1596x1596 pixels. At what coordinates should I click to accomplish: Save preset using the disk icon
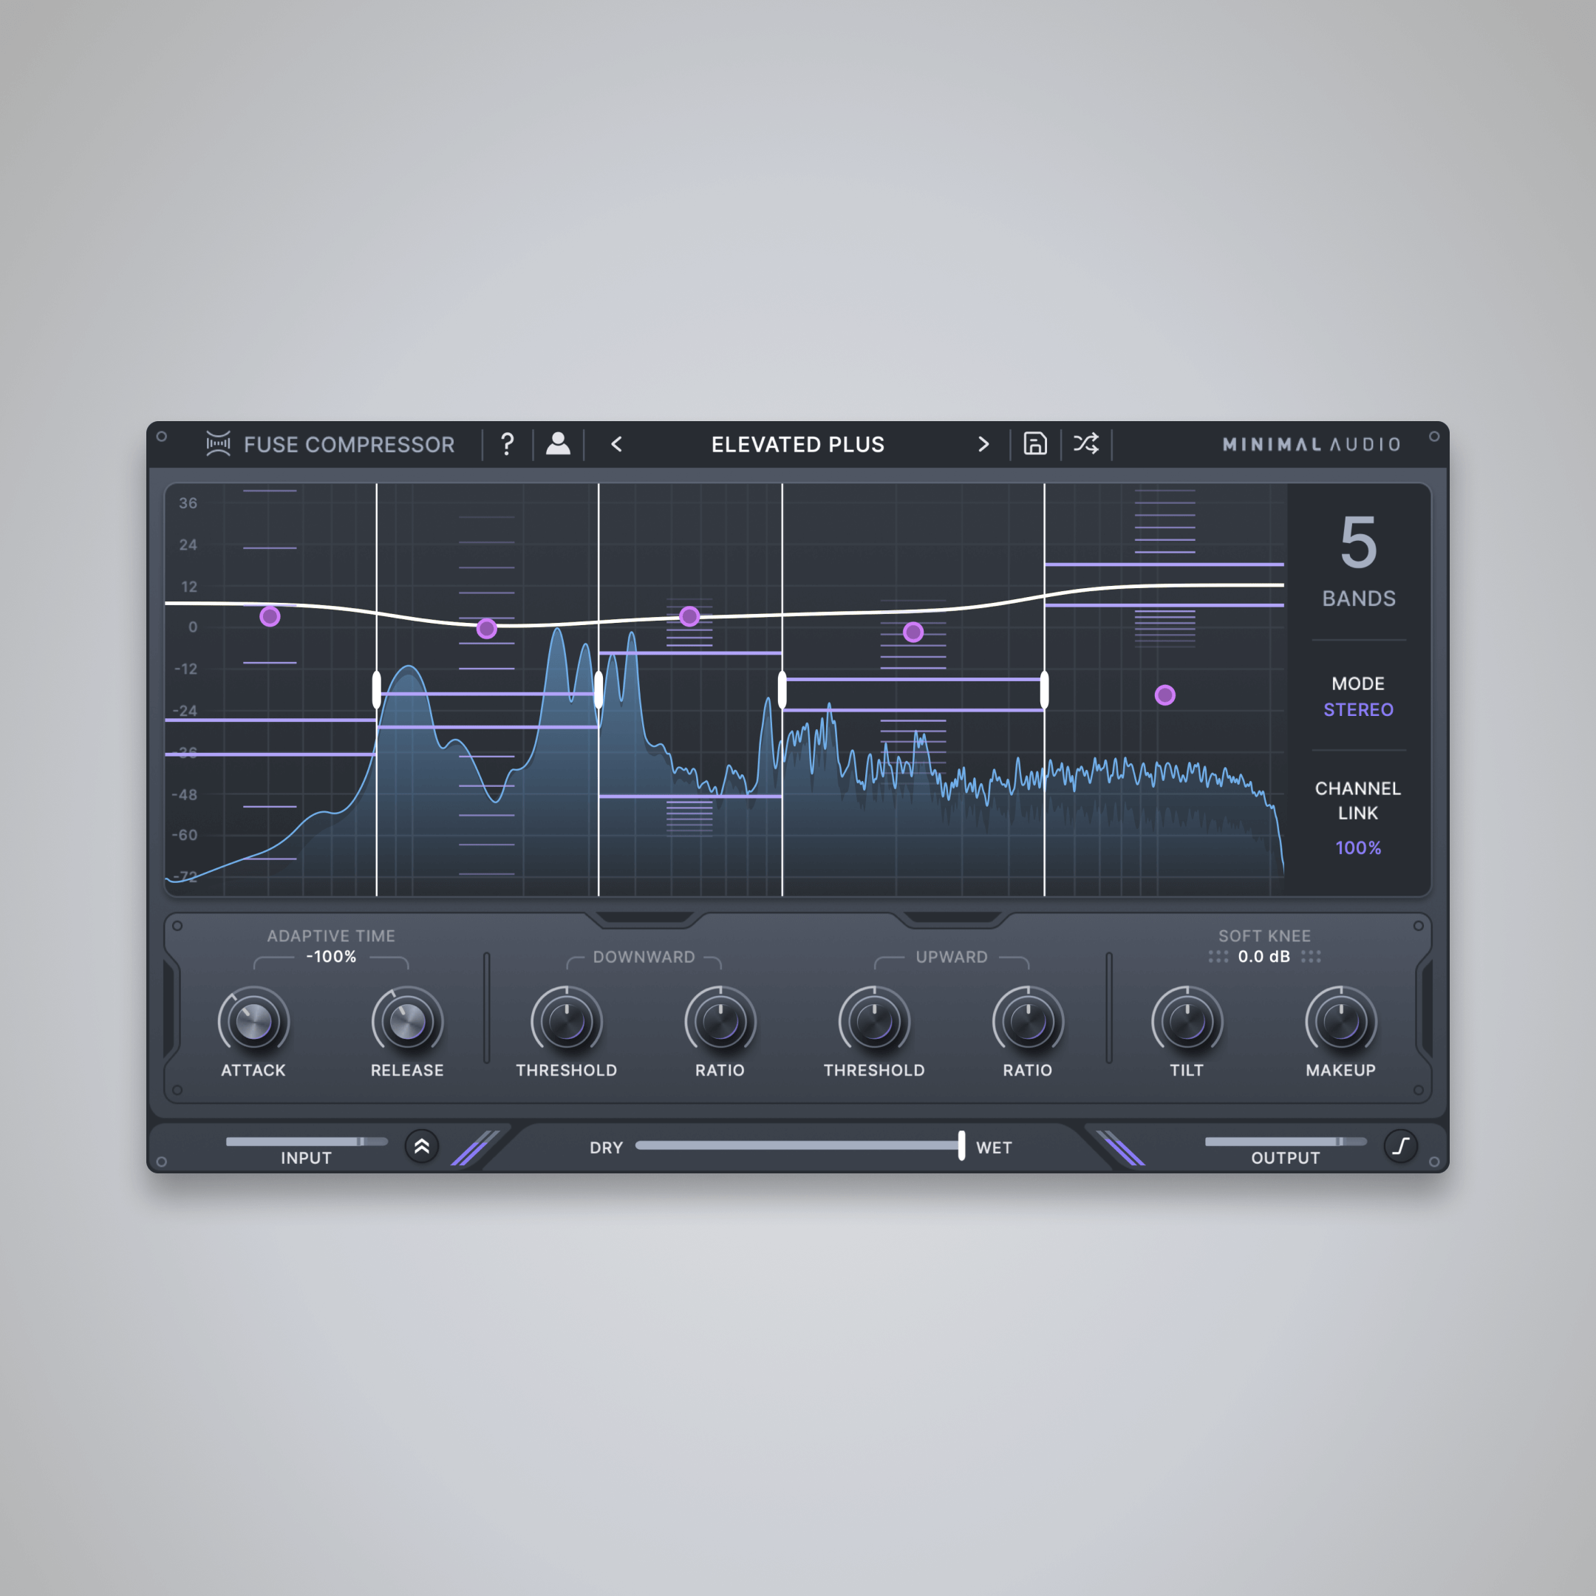click(x=1035, y=443)
